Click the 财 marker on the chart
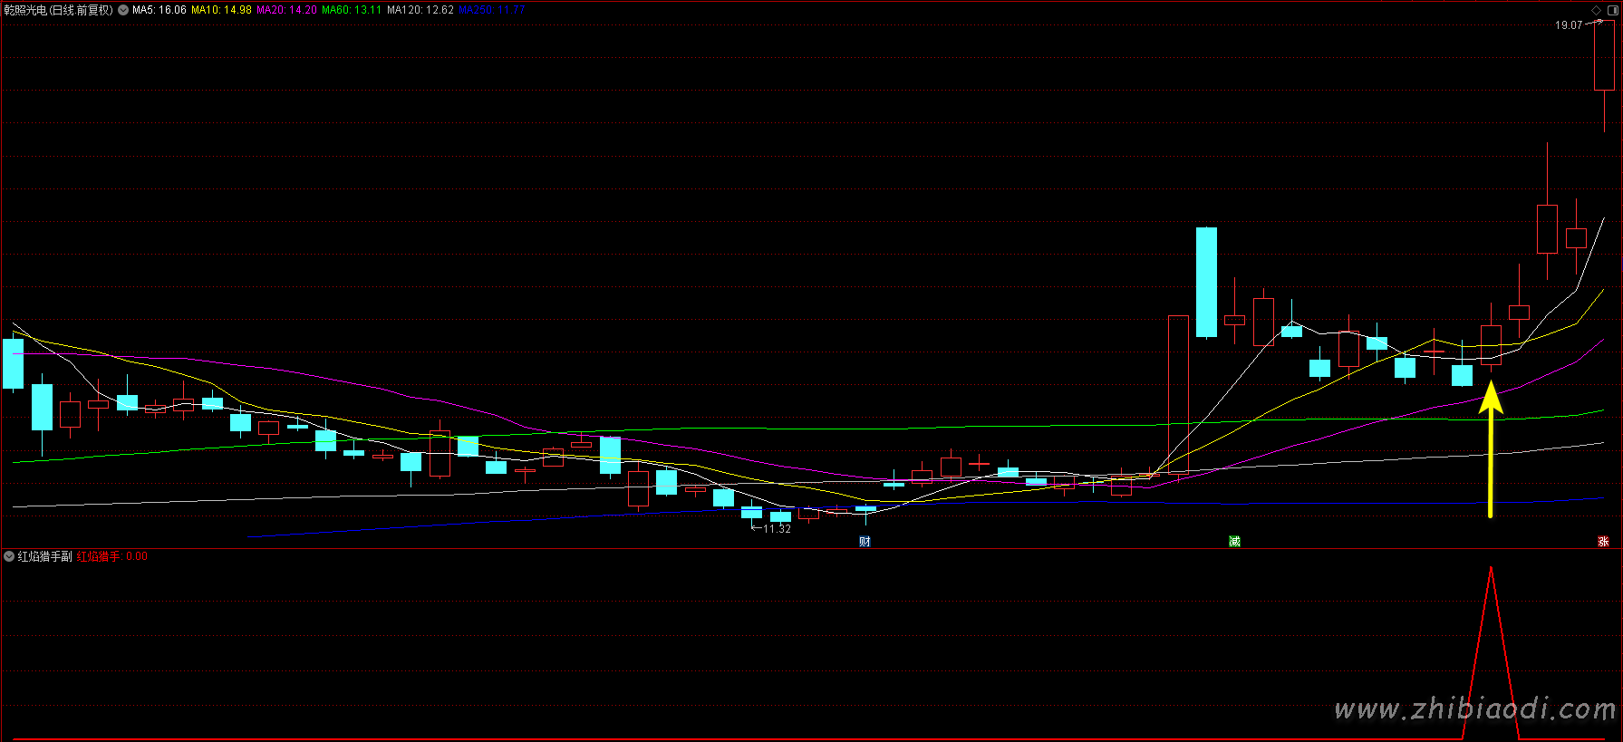This screenshot has width=1623, height=742. [865, 542]
